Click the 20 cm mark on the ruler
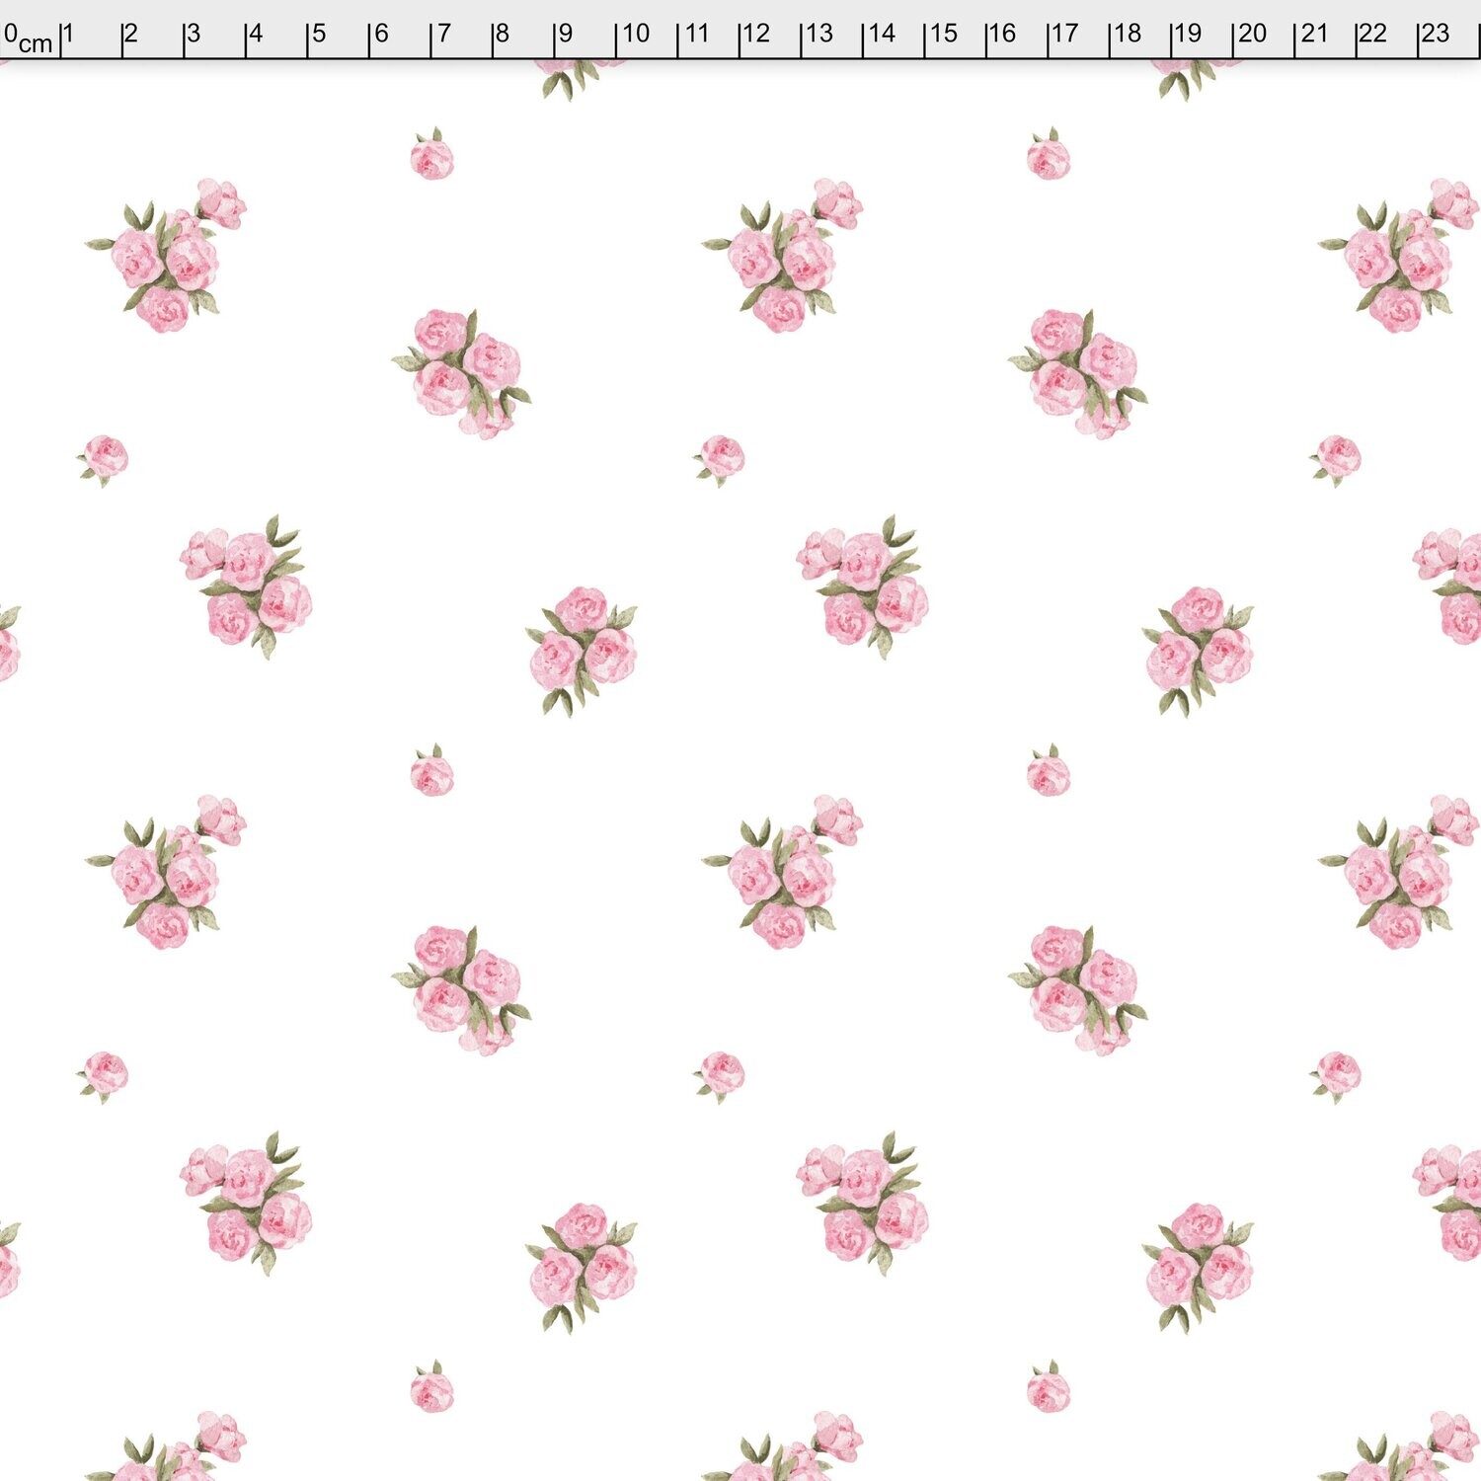Image resolution: width=1481 pixels, height=1481 pixels. (x=1251, y=35)
